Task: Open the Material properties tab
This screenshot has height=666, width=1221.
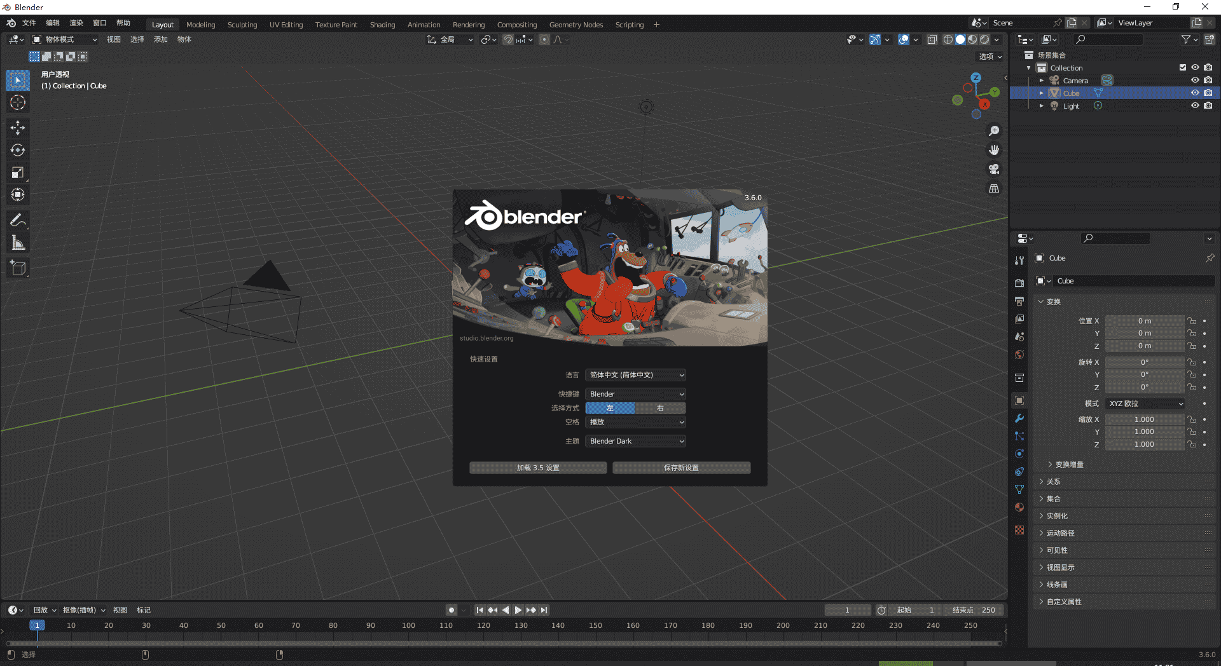Action: pyautogui.click(x=1019, y=507)
